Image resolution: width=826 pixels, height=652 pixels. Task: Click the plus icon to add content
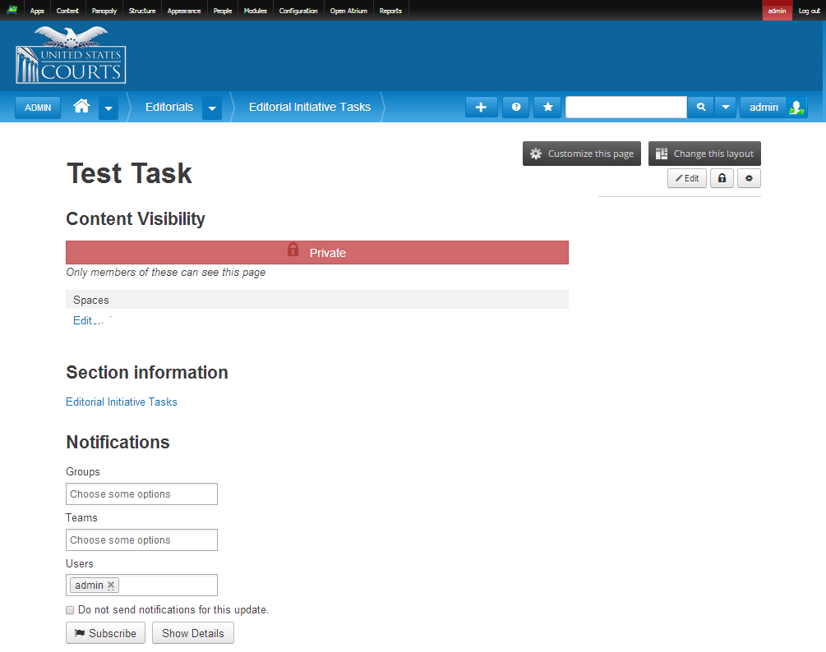coord(481,107)
